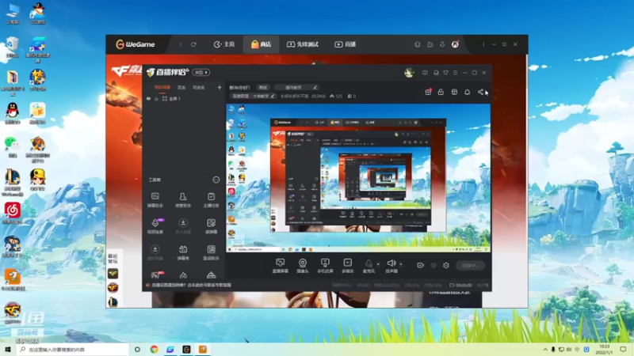Click the record video icon near settings
This screenshot has width=634, height=356.
[x=421, y=265]
